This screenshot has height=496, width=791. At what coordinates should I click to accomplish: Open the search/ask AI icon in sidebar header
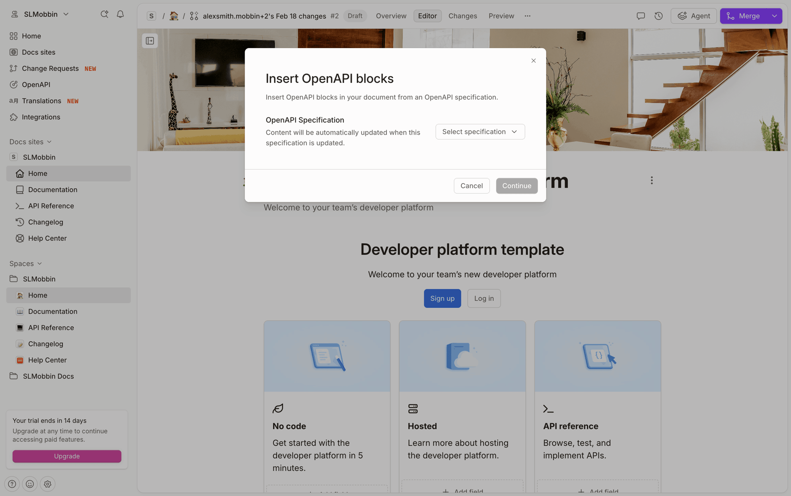click(104, 14)
